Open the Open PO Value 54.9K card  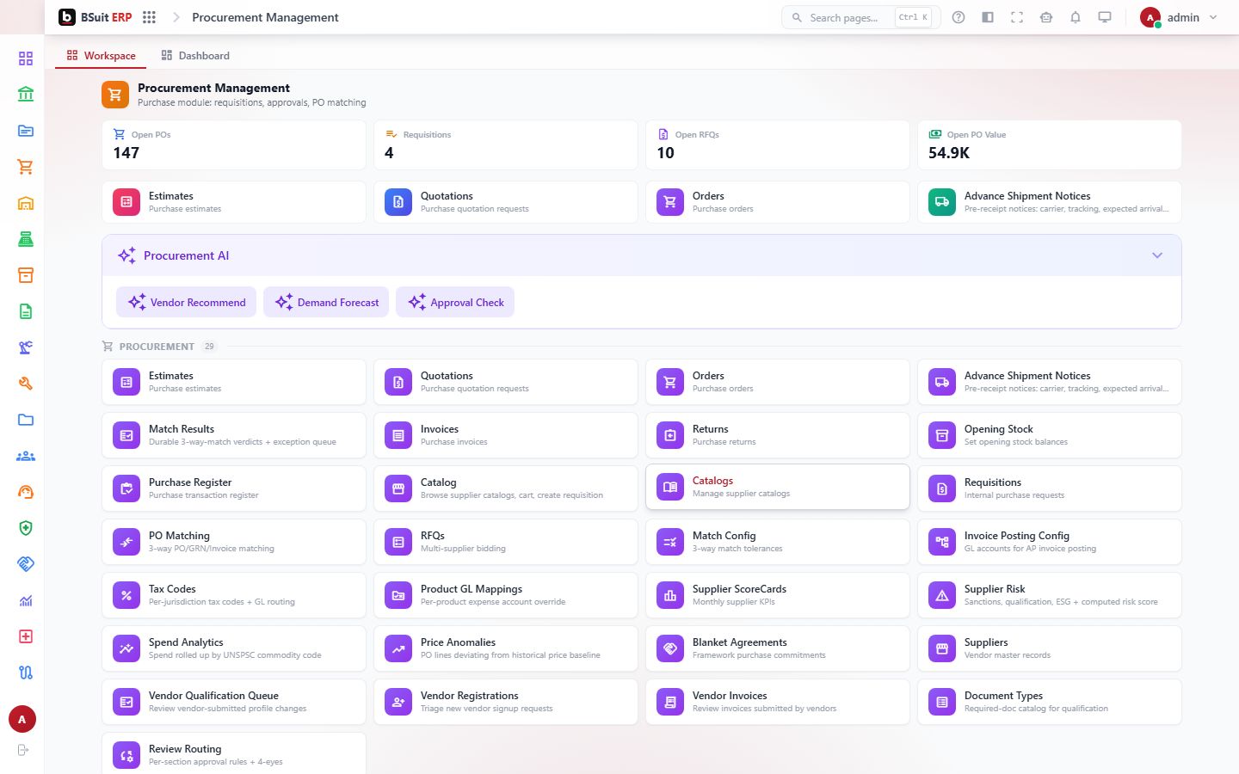tap(1050, 144)
